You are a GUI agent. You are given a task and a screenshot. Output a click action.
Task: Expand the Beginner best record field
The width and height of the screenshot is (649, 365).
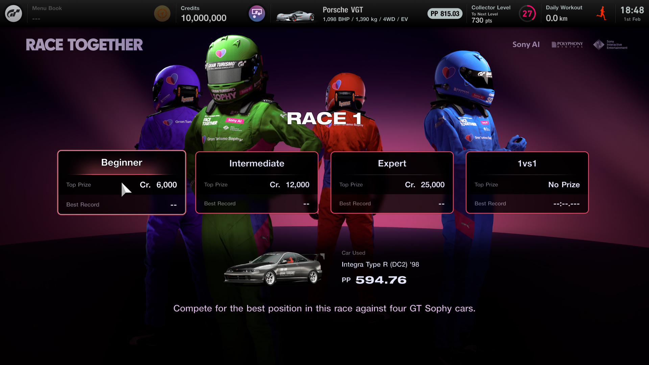121,204
